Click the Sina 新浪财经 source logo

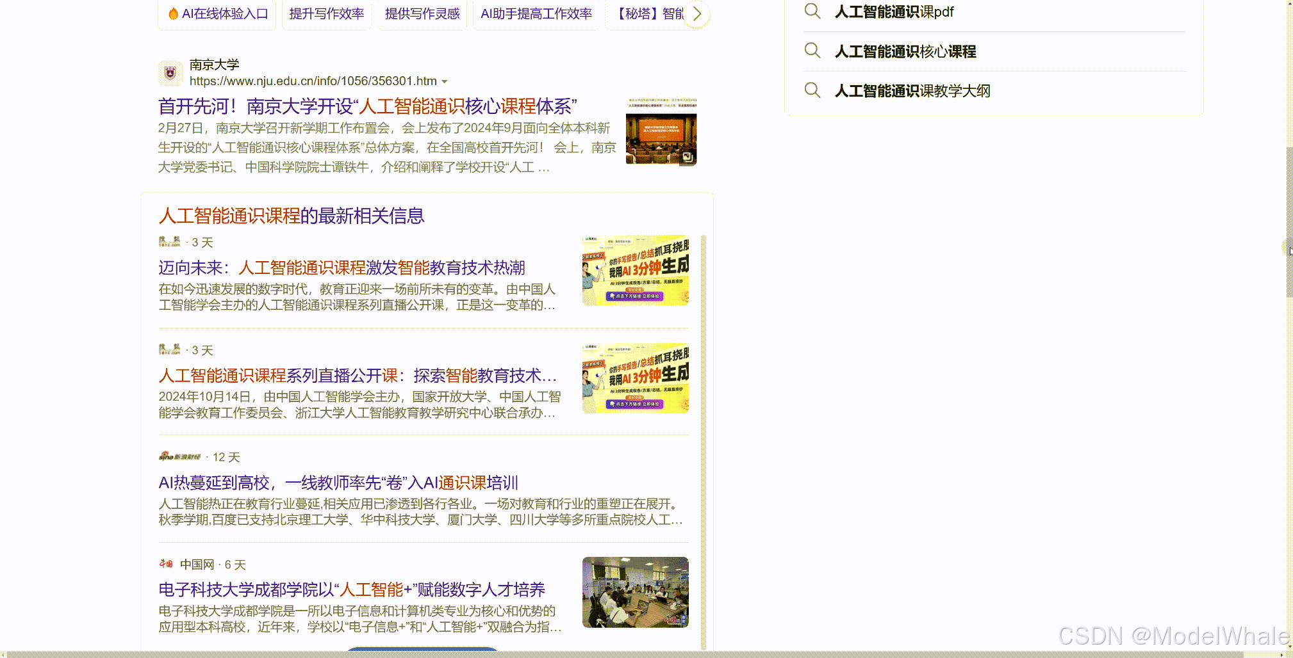coord(180,456)
